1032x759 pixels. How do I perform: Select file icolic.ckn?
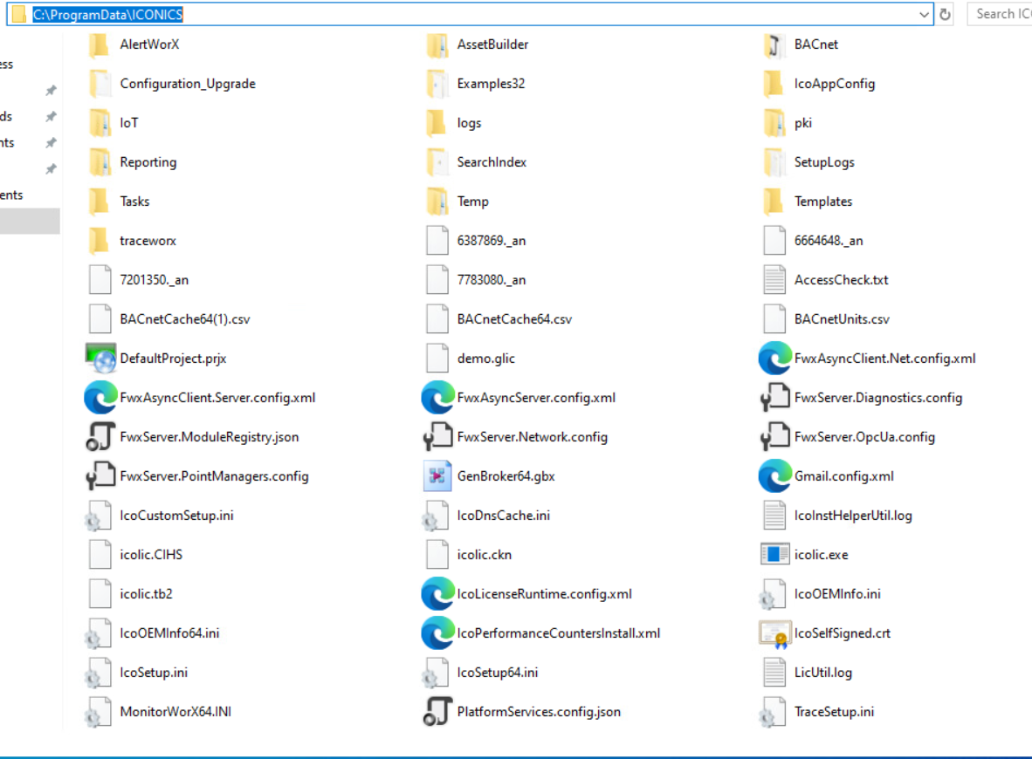(x=485, y=555)
